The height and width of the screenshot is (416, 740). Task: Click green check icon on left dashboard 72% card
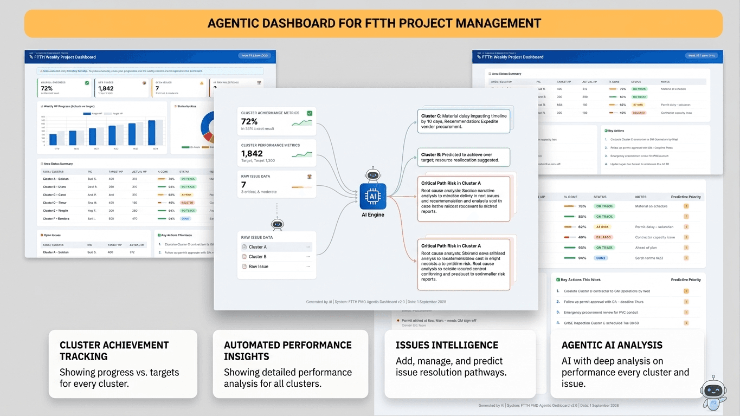pos(87,83)
